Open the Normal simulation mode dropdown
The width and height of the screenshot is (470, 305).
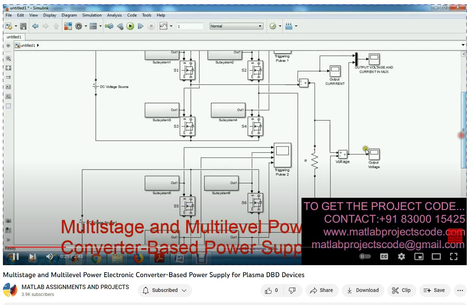coord(236,26)
